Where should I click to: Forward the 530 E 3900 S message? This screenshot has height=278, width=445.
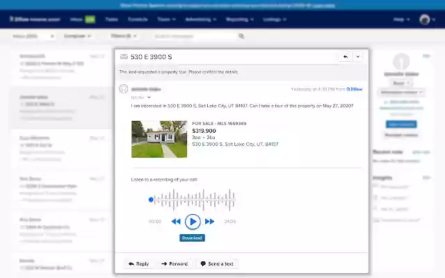tap(175, 264)
